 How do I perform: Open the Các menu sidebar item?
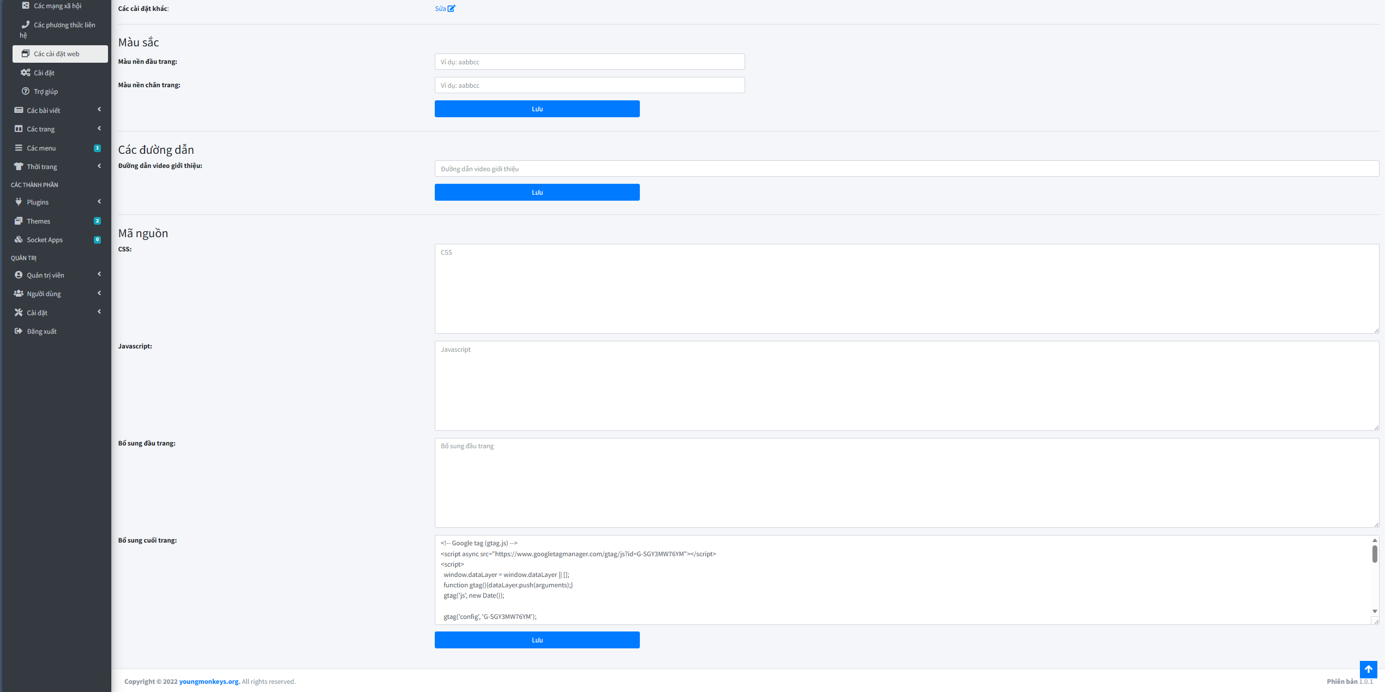41,148
